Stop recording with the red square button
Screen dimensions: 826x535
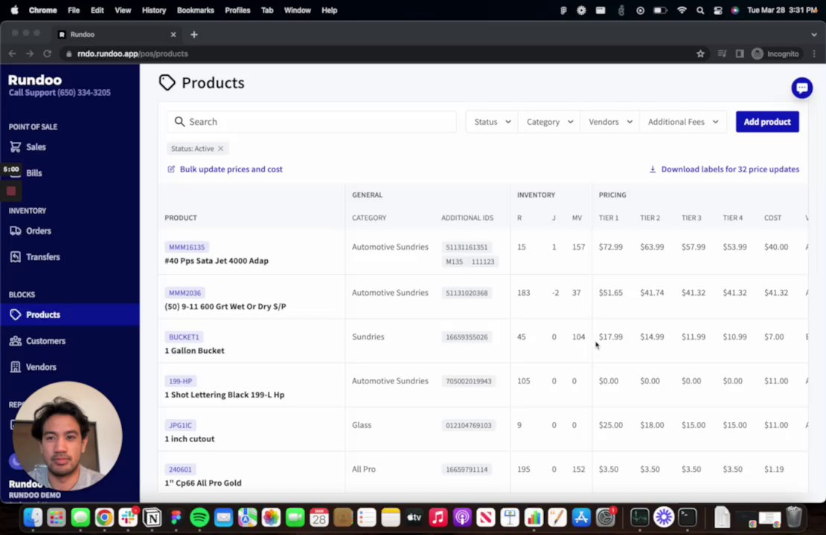11,191
